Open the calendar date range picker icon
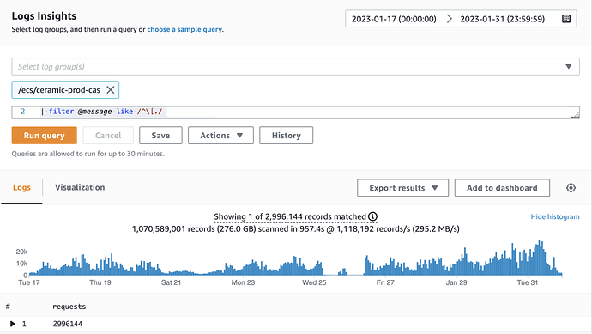 tap(566, 19)
